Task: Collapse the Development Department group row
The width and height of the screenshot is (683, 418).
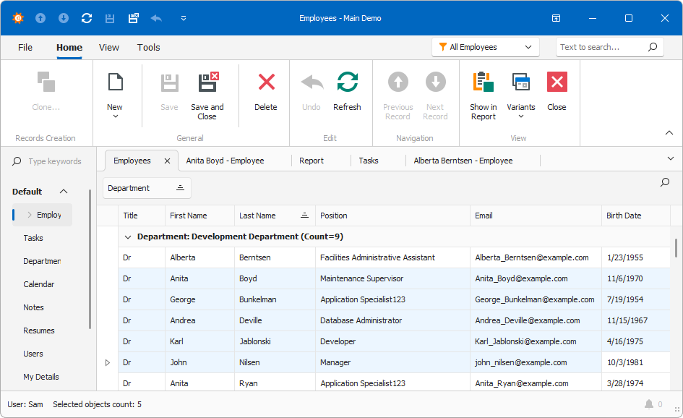Action: coord(128,237)
